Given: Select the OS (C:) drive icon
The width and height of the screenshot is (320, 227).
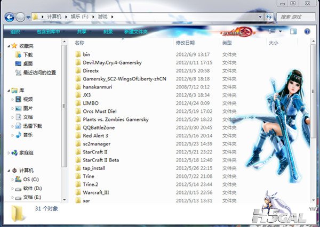Looking at the screenshot, I should tap(18, 179).
